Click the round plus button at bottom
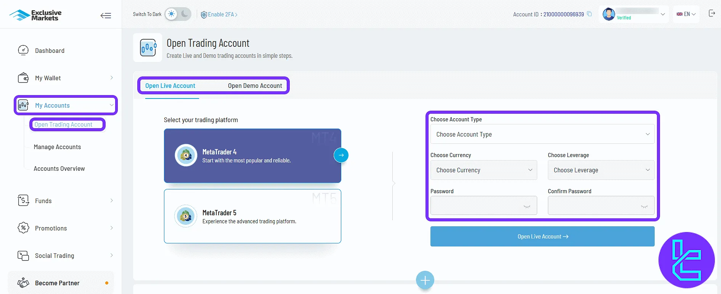The image size is (721, 294). [x=425, y=280]
